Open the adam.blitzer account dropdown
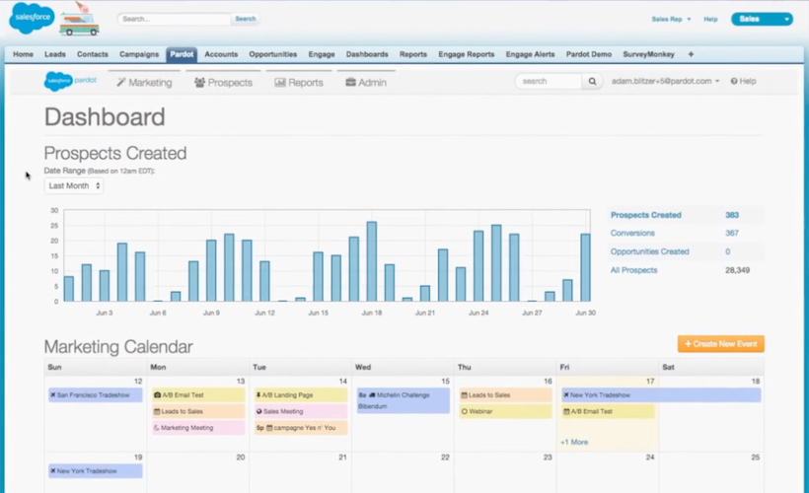Viewport: 809px width, 493px height. pyautogui.click(x=665, y=82)
